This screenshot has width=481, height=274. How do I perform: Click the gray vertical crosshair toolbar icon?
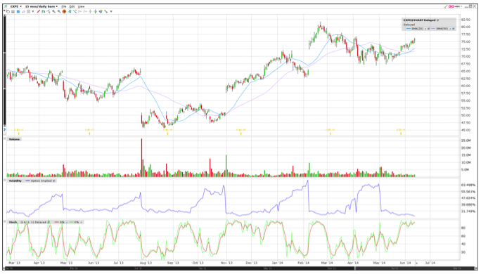pyautogui.click(x=90, y=11)
